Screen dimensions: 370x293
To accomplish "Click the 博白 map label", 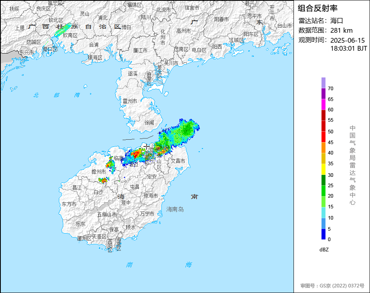I will [x=126, y=27].
